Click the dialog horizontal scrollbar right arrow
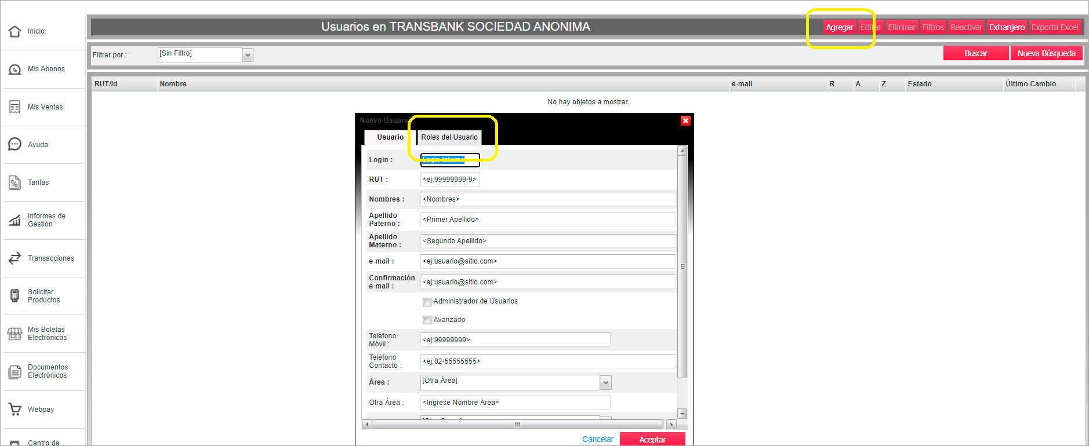 [671, 425]
